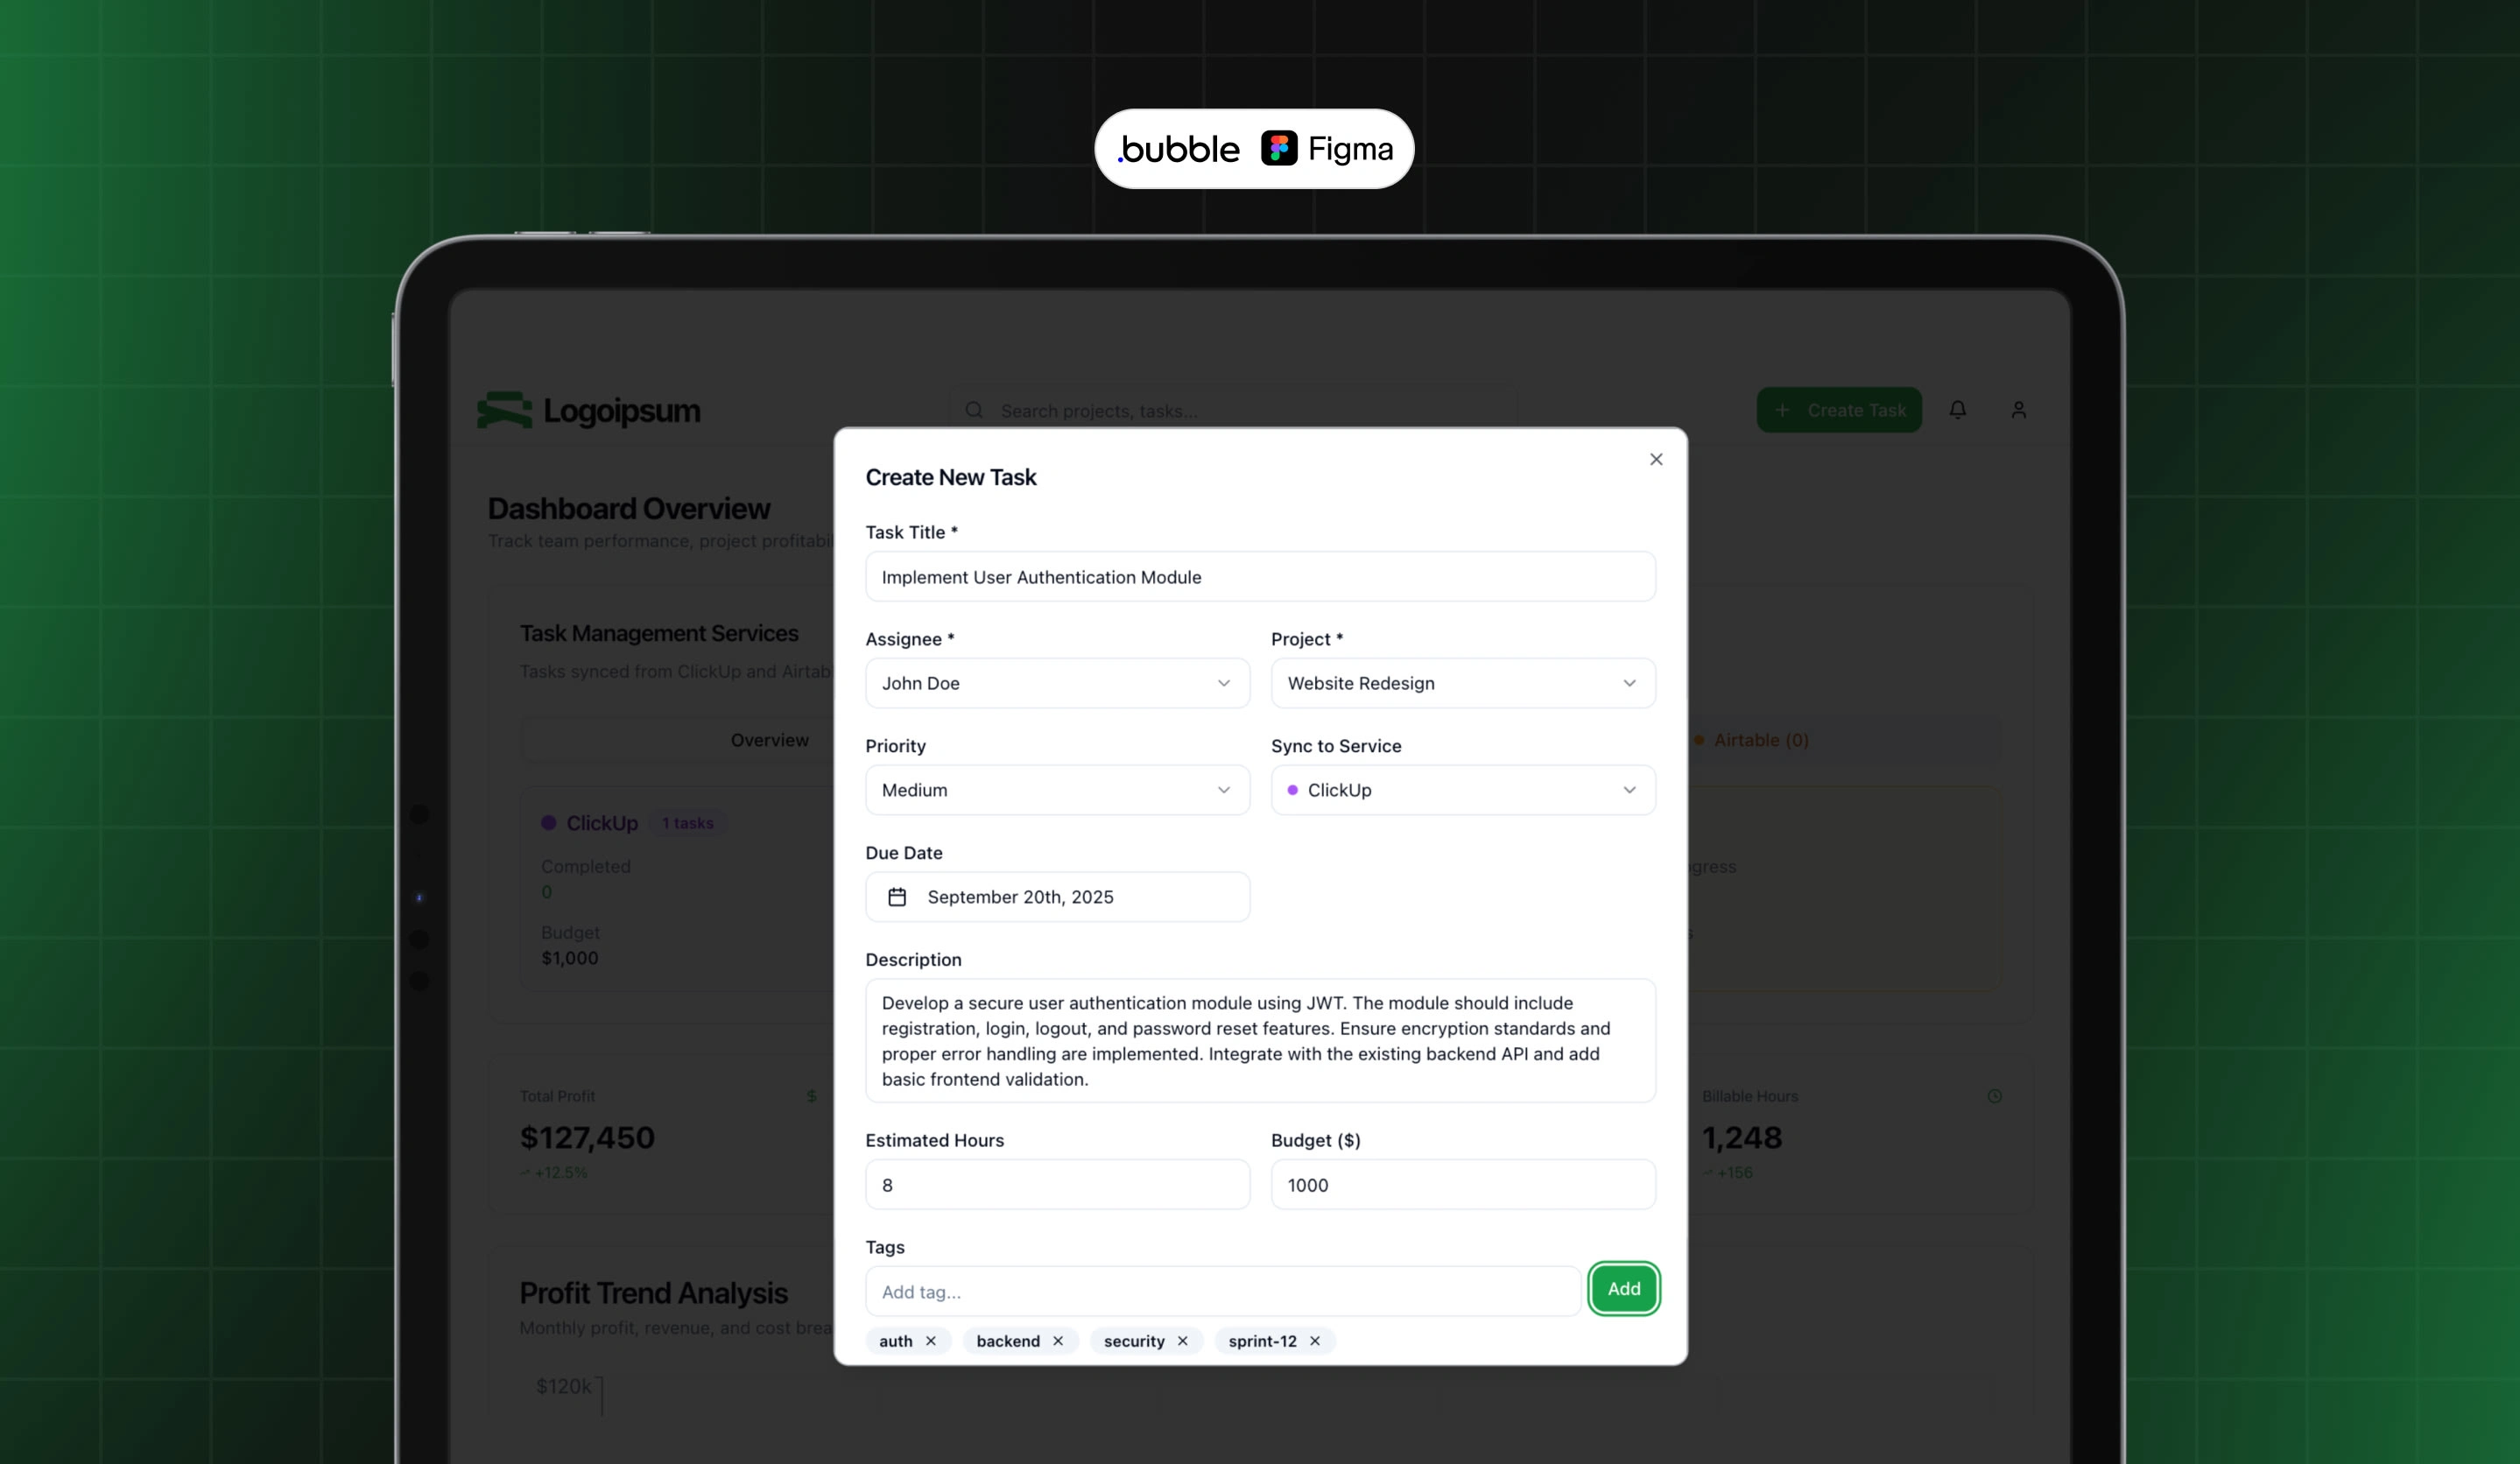Click the Add tag input field
This screenshot has width=2520, height=1464.
coord(1223,1292)
